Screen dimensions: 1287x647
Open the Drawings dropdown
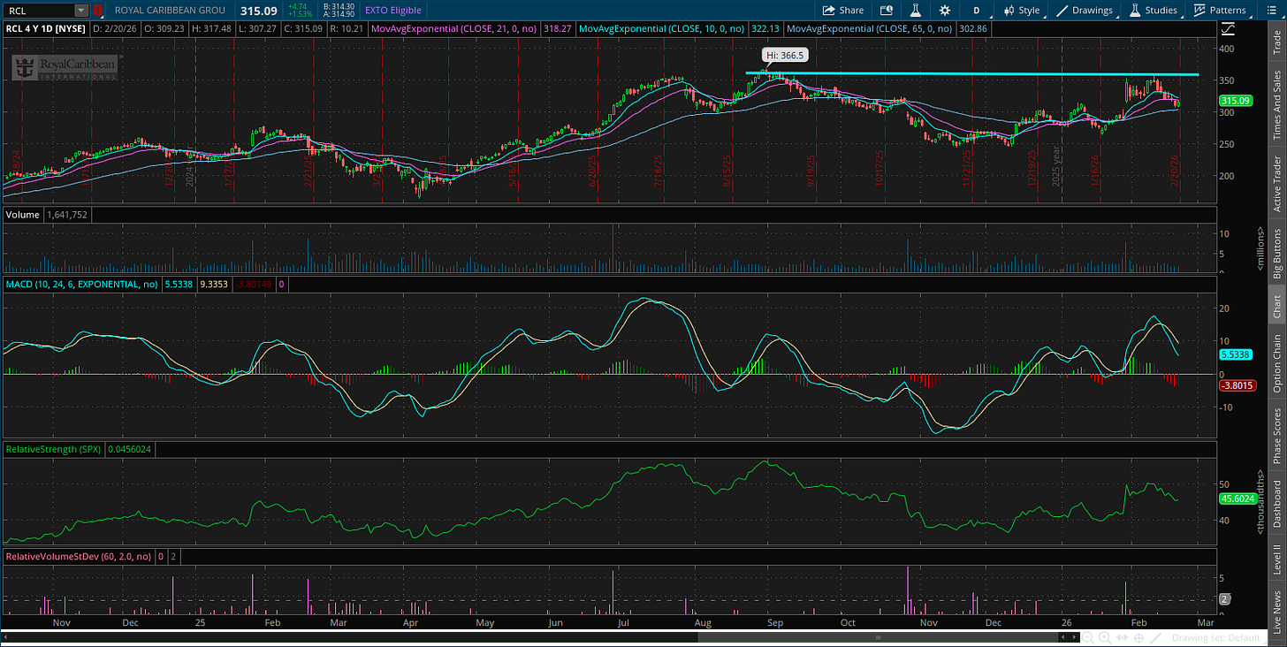(x=1085, y=11)
